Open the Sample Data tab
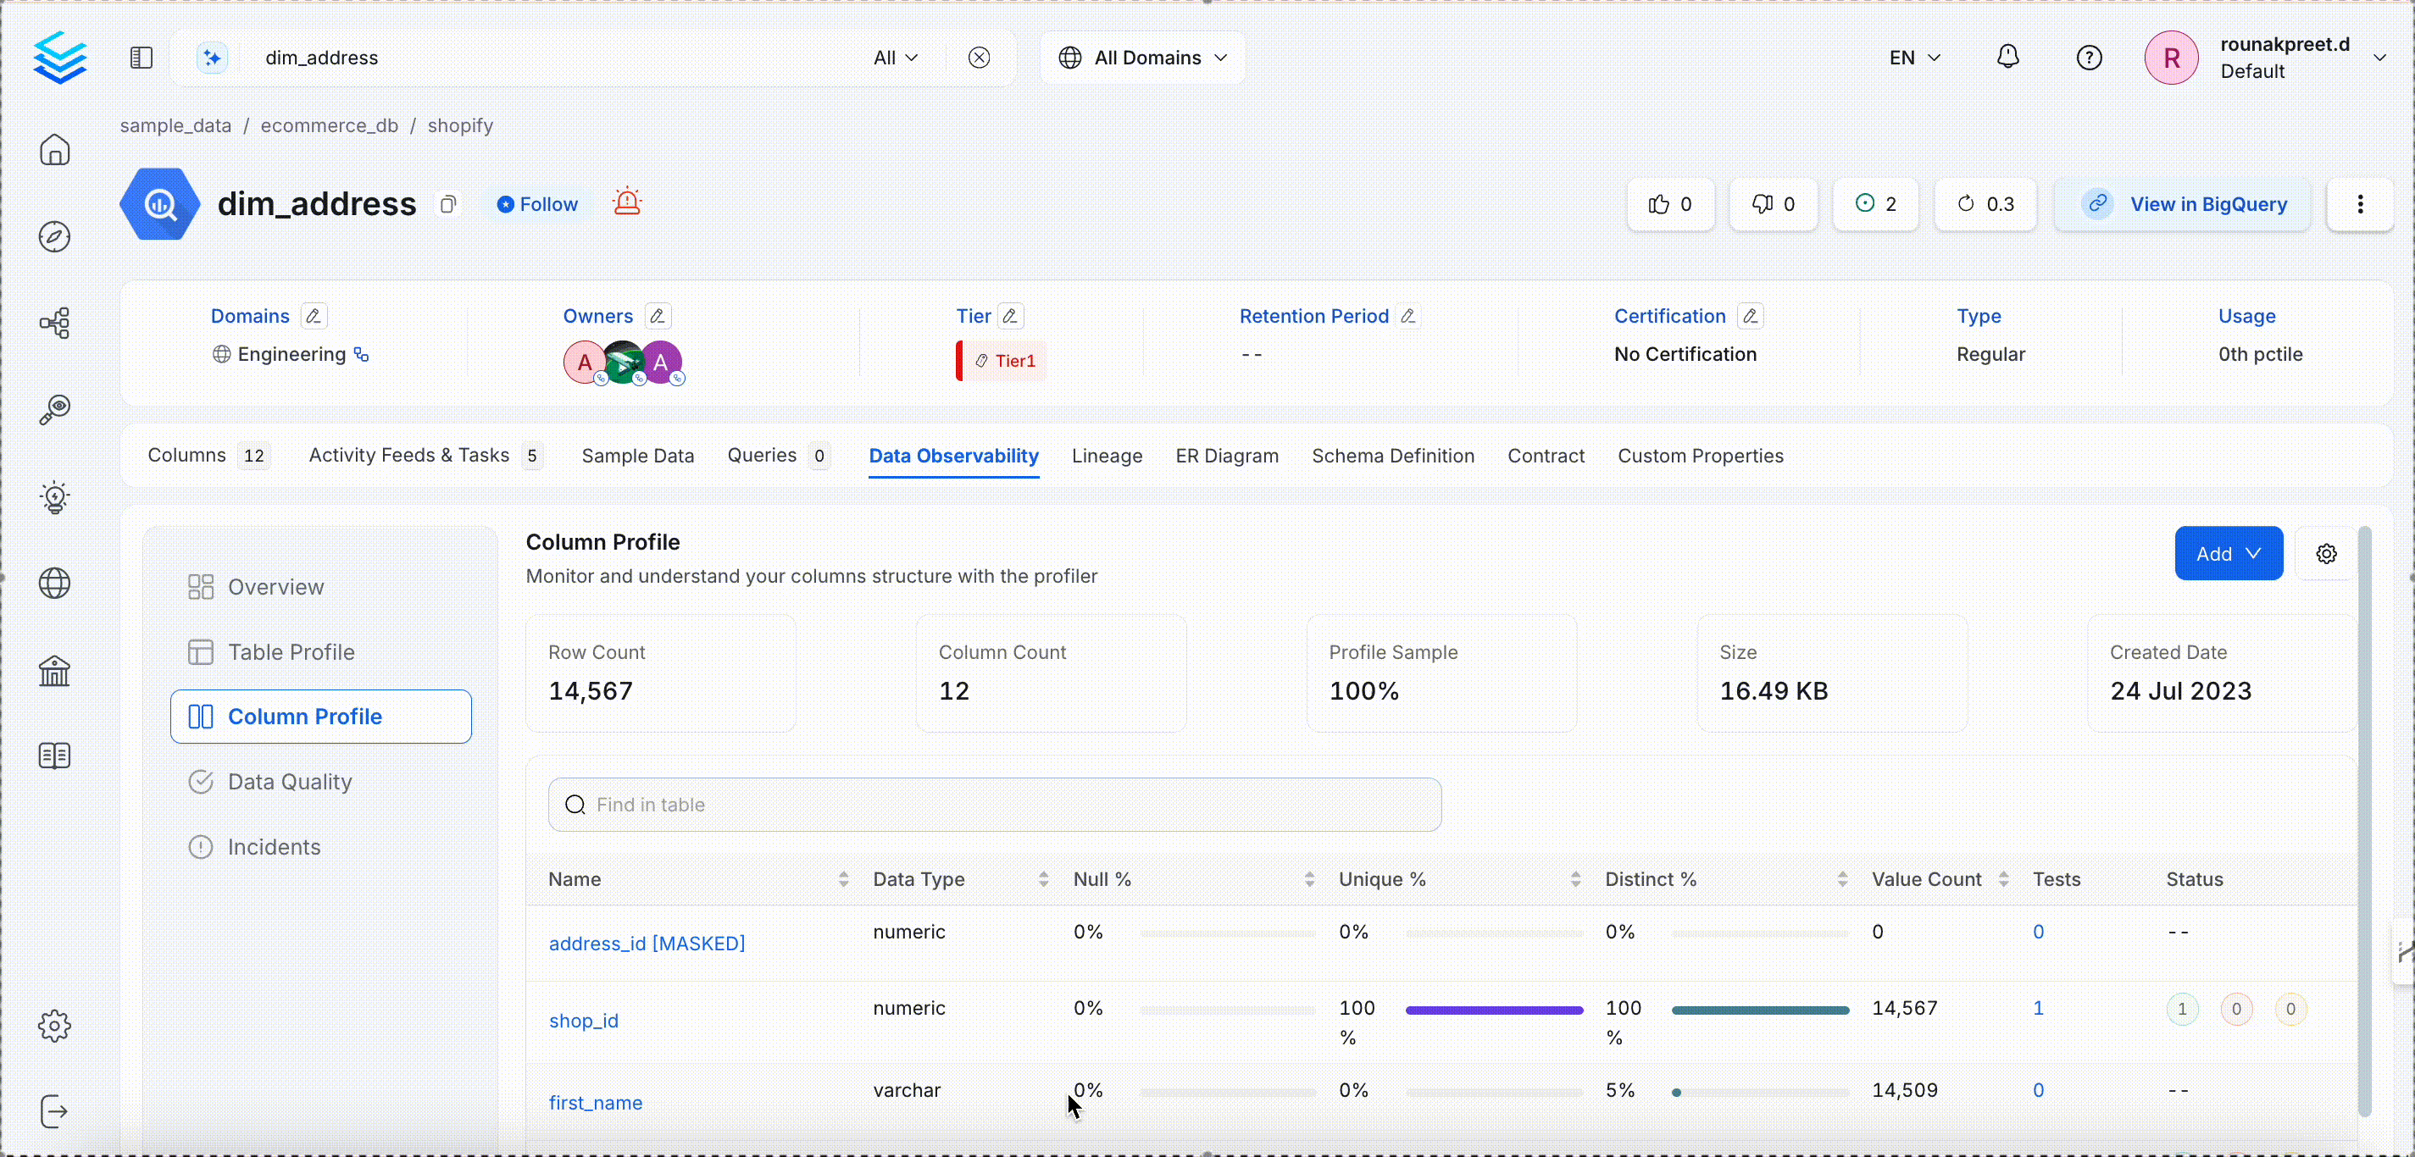Image resolution: width=2415 pixels, height=1157 pixels. [637, 457]
